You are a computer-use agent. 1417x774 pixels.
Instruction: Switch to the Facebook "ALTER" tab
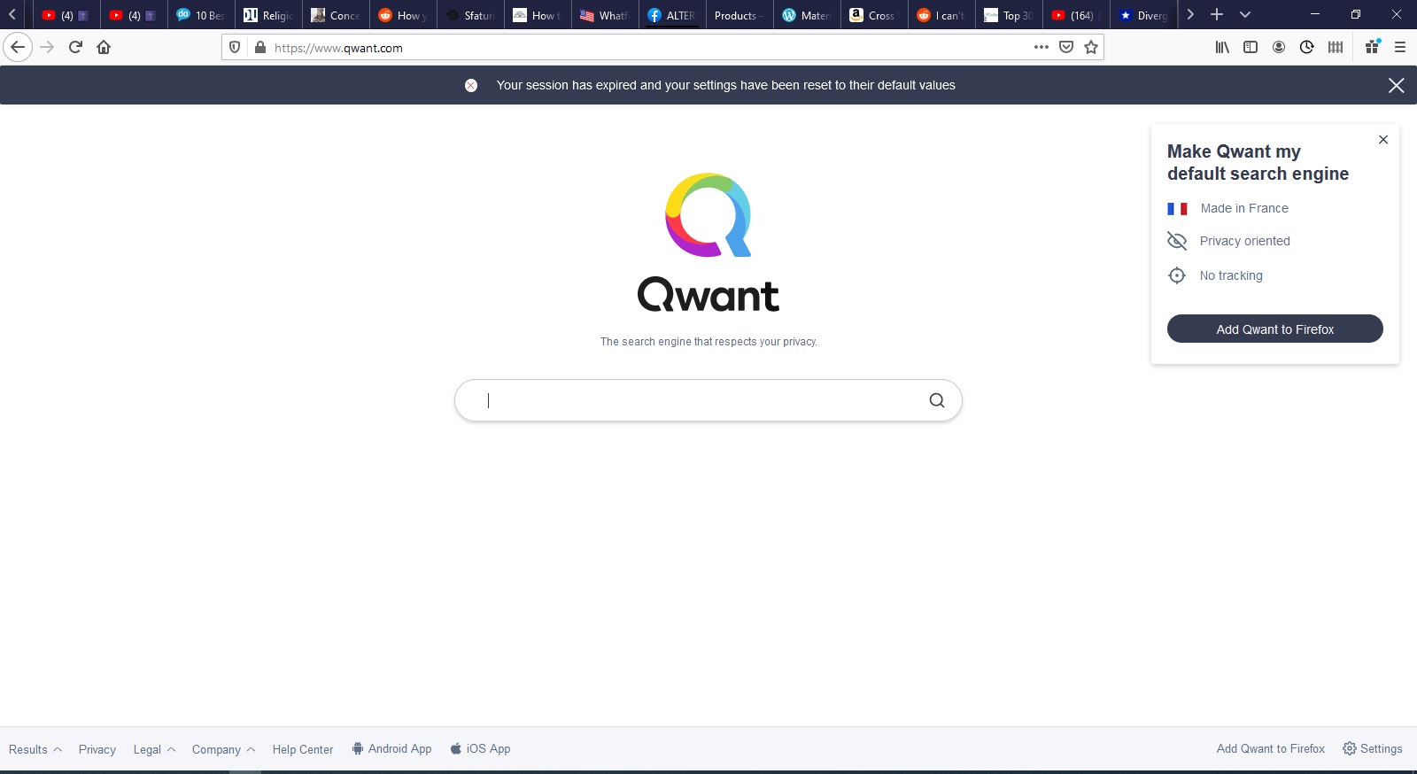[672, 15]
